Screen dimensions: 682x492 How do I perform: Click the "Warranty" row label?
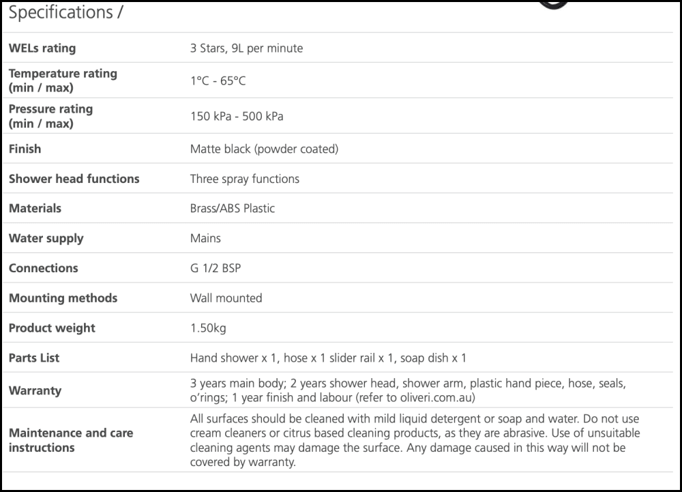35,391
